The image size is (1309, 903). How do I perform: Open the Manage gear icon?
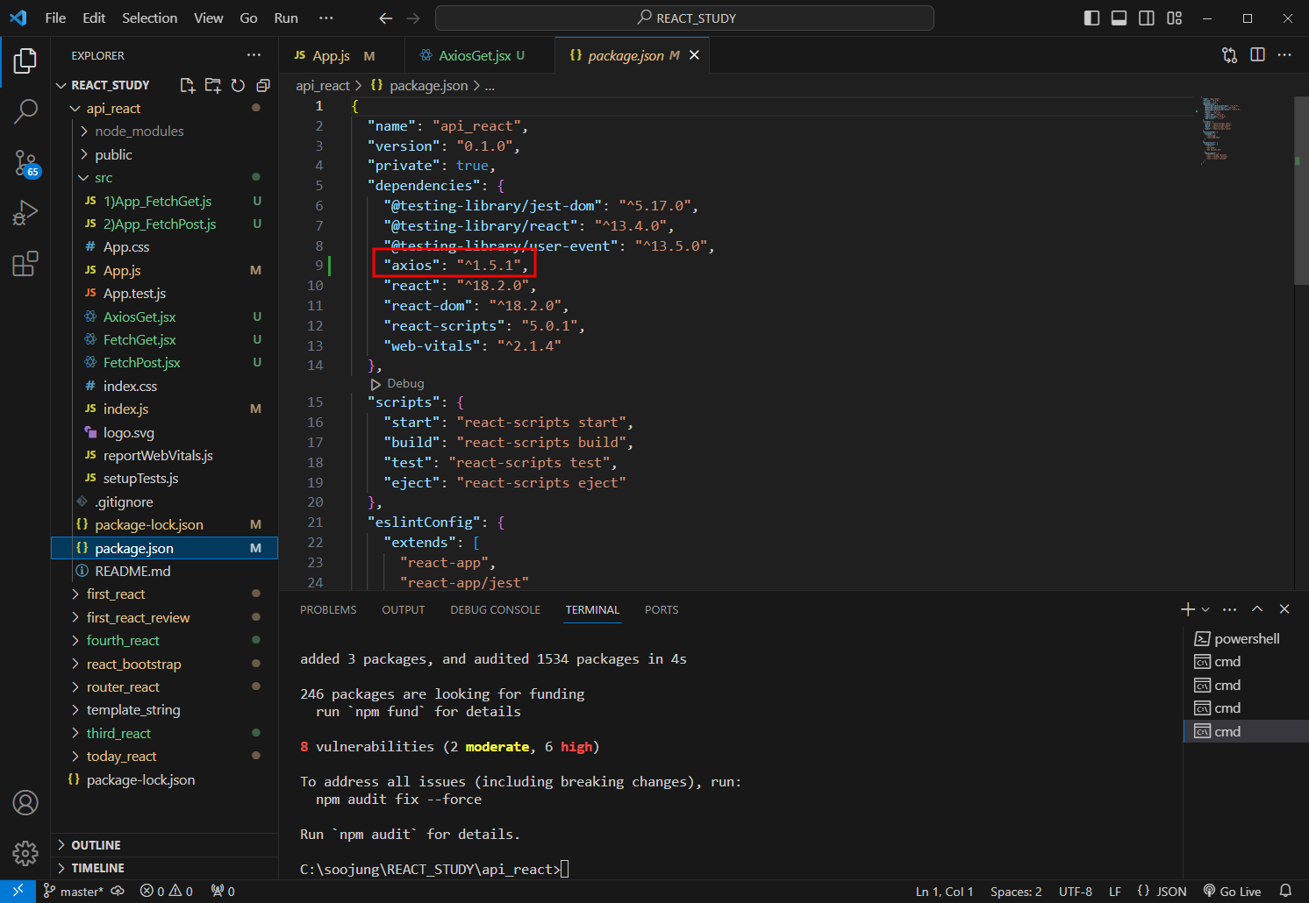pos(25,853)
